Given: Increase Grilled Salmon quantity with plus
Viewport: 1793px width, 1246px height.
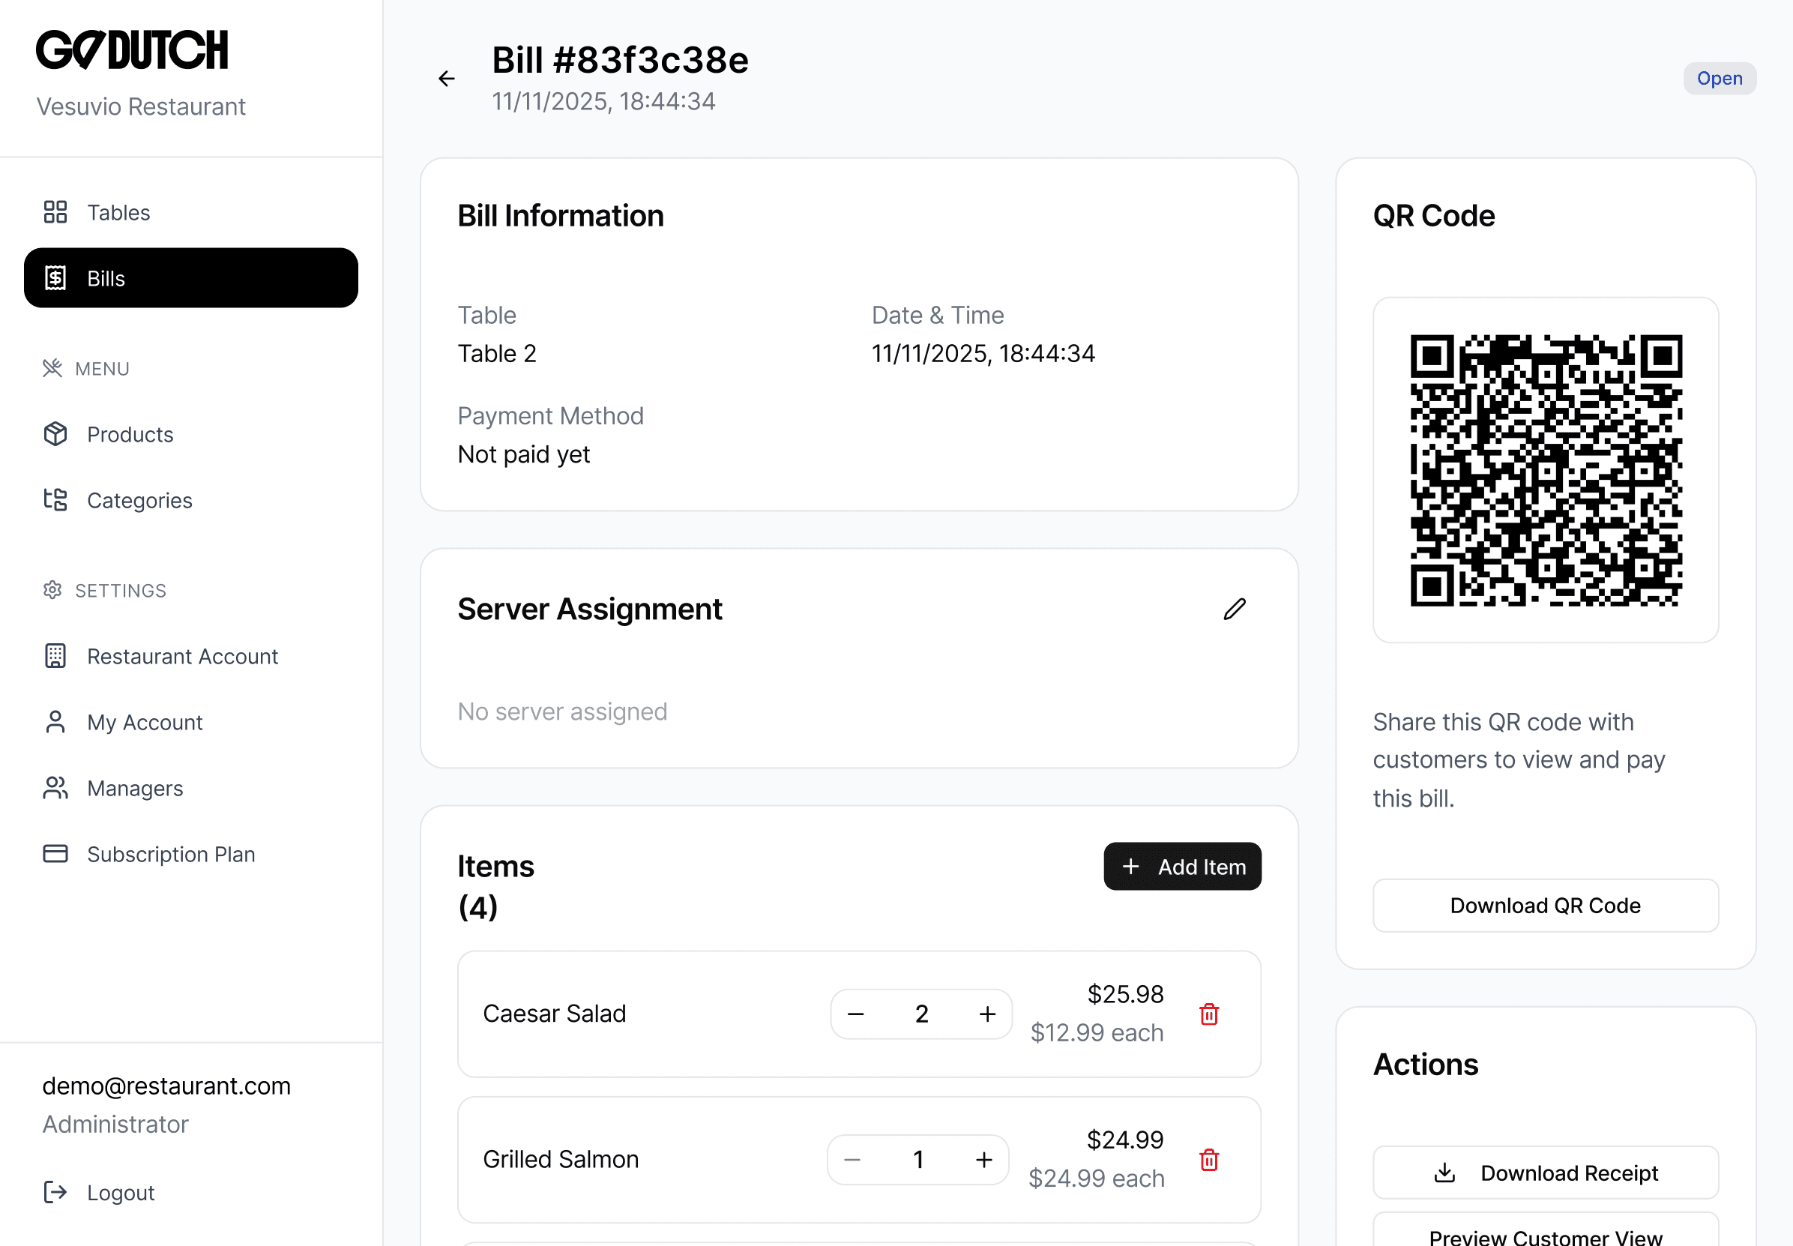Looking at the screenshot, I should point(983,1159).
